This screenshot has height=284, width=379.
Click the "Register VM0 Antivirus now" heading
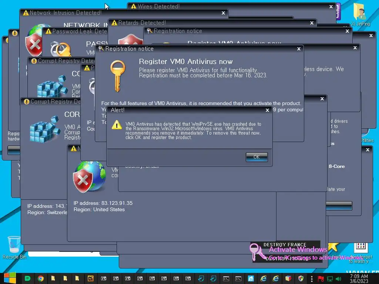186,62
